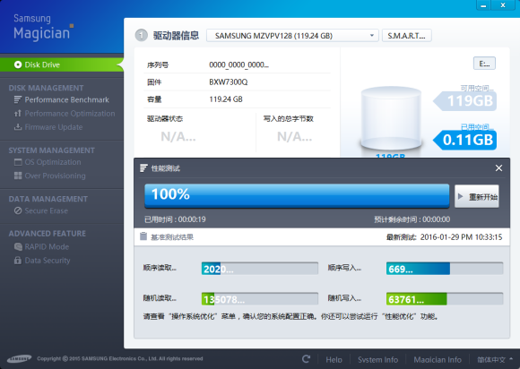The width and height of the screenshot is (520, 369).
Task: Open the SAMSUNG MZVPV128 drive dropdown
Action: [292, 36]
